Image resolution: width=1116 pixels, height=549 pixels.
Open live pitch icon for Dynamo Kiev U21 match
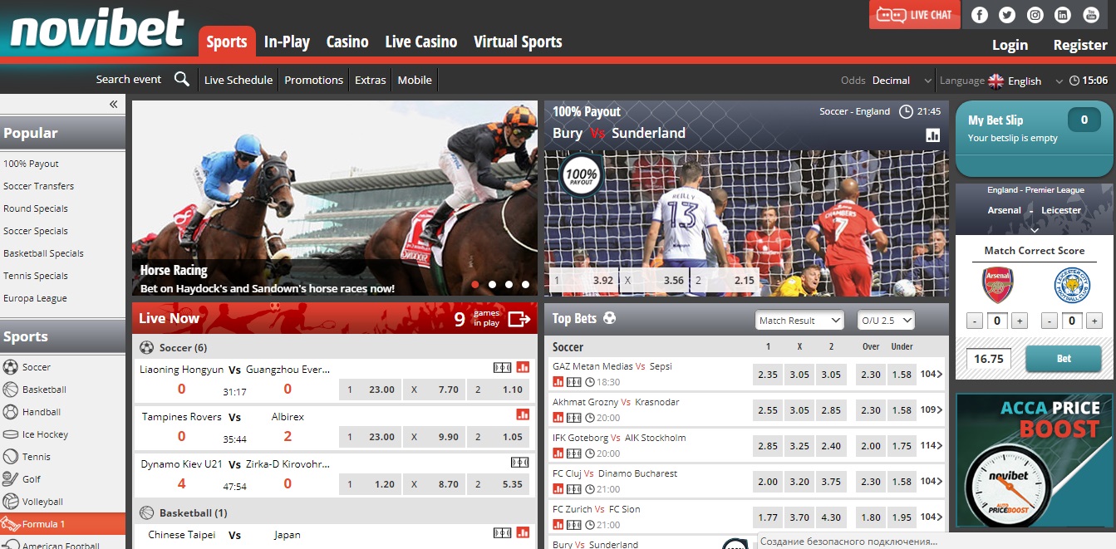pos(520,462)
